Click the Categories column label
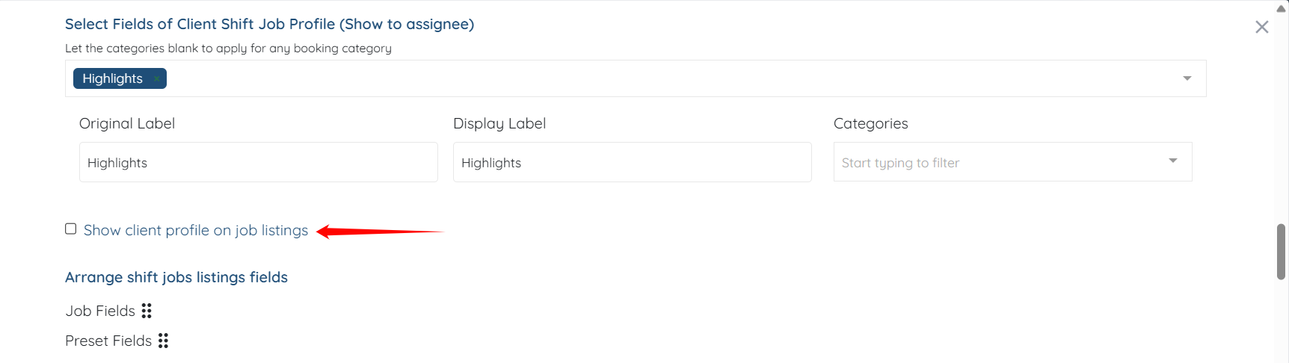 click(x=870, y=123)
